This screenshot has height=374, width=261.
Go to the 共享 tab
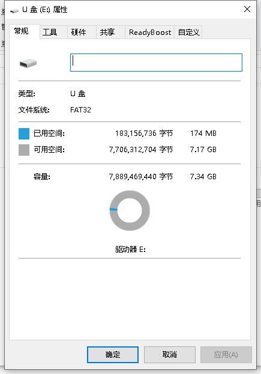click(x=110, y=32)
